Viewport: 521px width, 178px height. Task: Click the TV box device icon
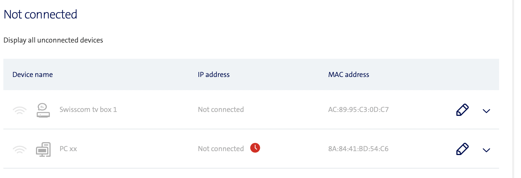43,110
